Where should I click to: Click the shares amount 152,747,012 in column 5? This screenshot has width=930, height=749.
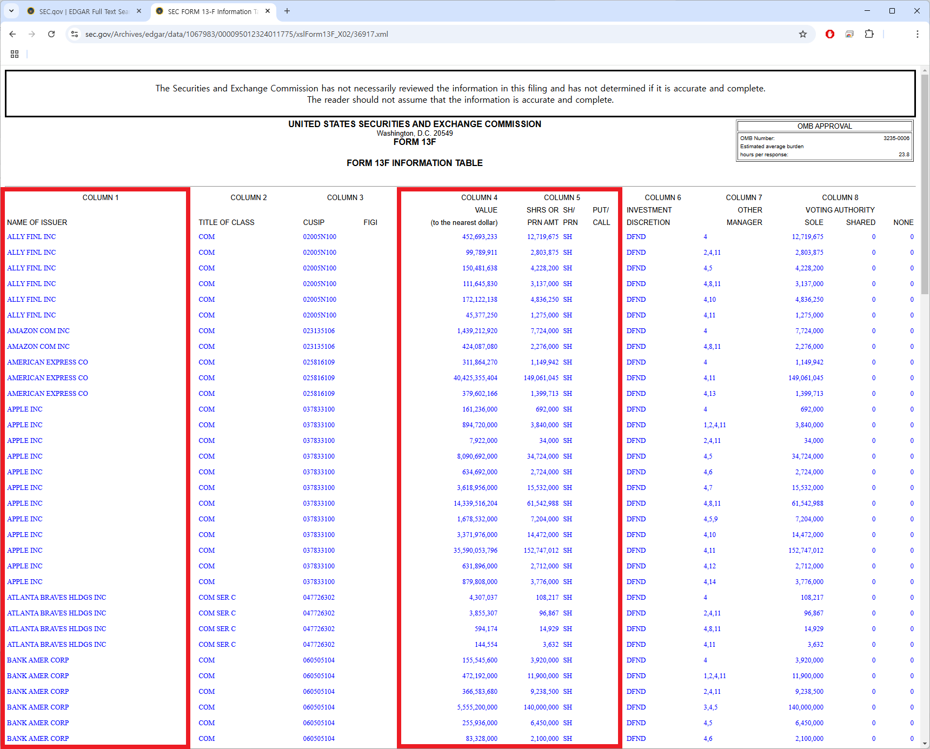point(541,551)
